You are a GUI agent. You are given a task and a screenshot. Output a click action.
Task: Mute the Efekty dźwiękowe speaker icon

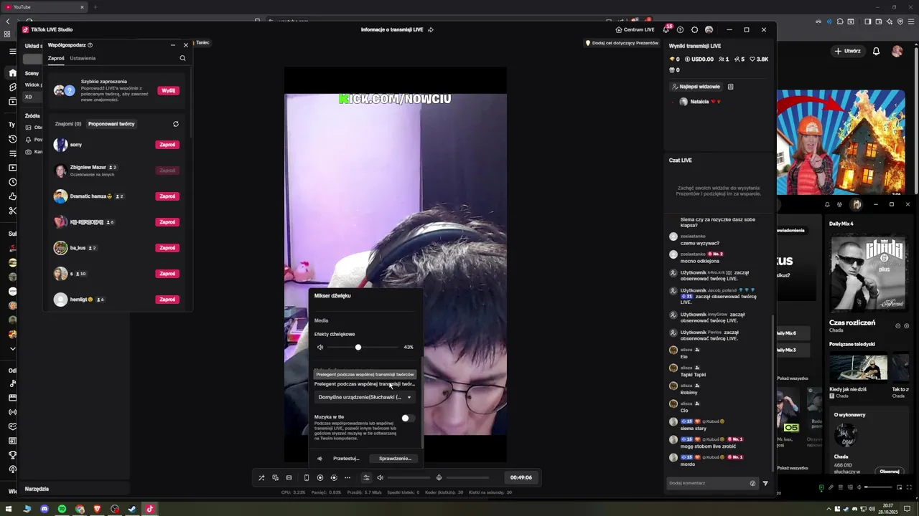(x=320, y=347)
